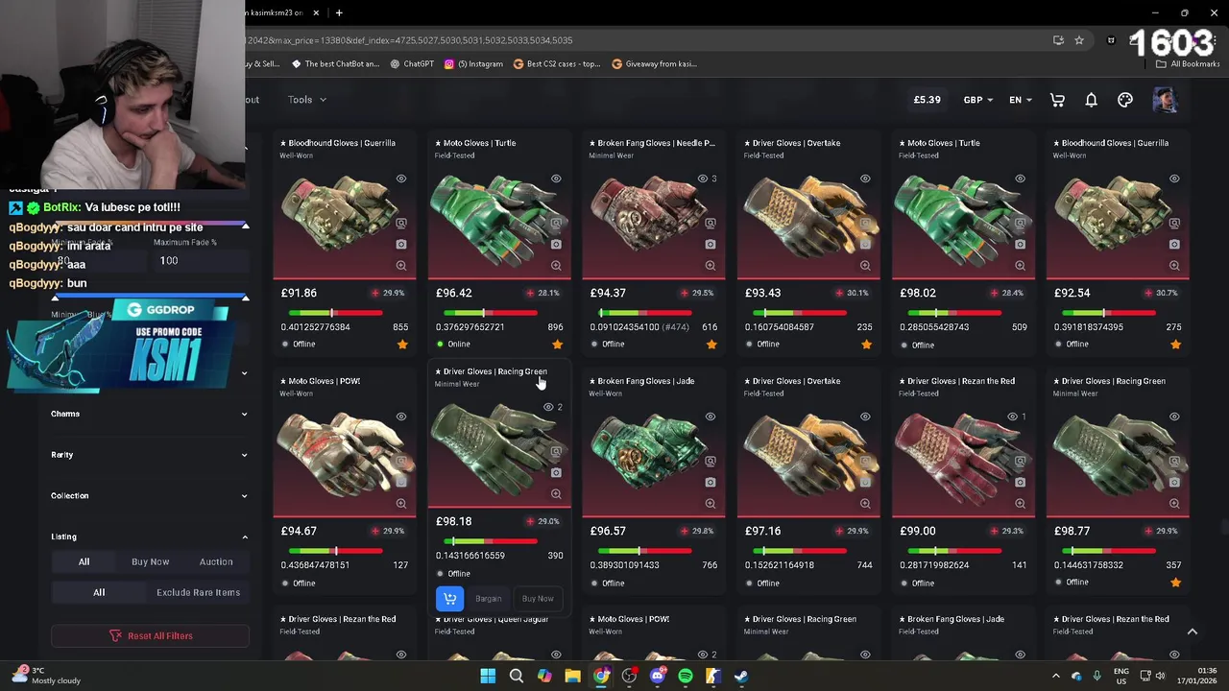
Task: Open the Giveaway from kasi bookmark
Action: [x=654, y=64]
